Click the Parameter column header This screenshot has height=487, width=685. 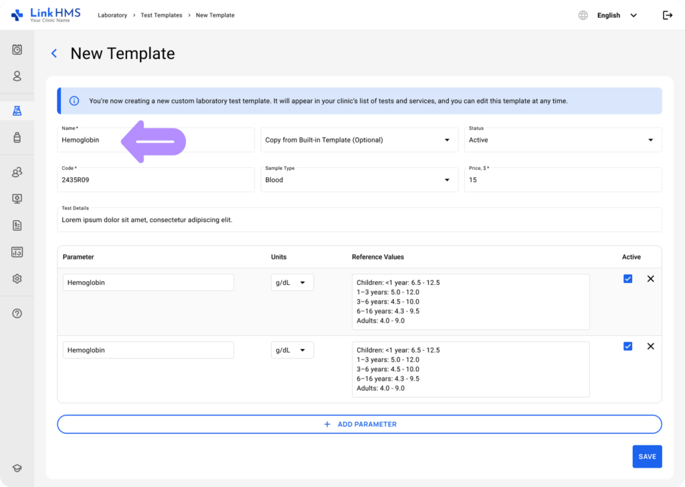tap(78, 257)
